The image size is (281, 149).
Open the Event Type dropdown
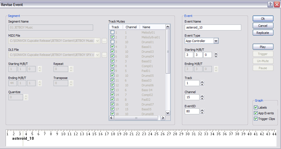tap(216, 41)
